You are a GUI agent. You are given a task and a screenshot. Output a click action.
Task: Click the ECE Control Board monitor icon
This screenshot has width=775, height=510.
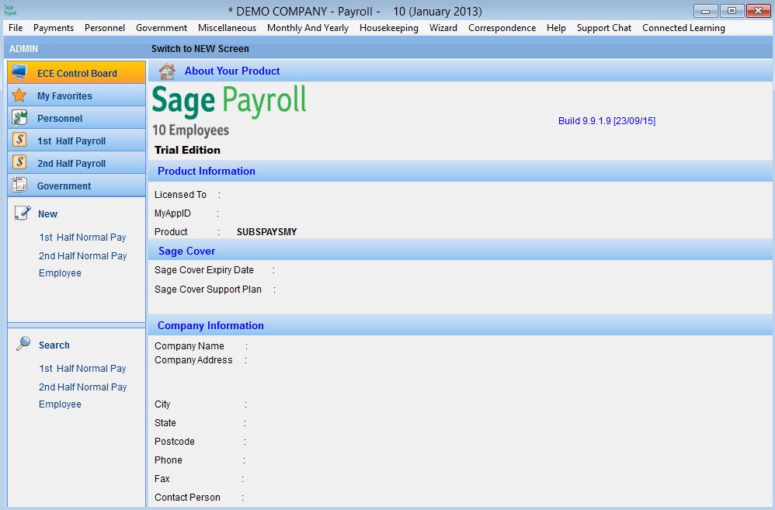pos(19,72)
